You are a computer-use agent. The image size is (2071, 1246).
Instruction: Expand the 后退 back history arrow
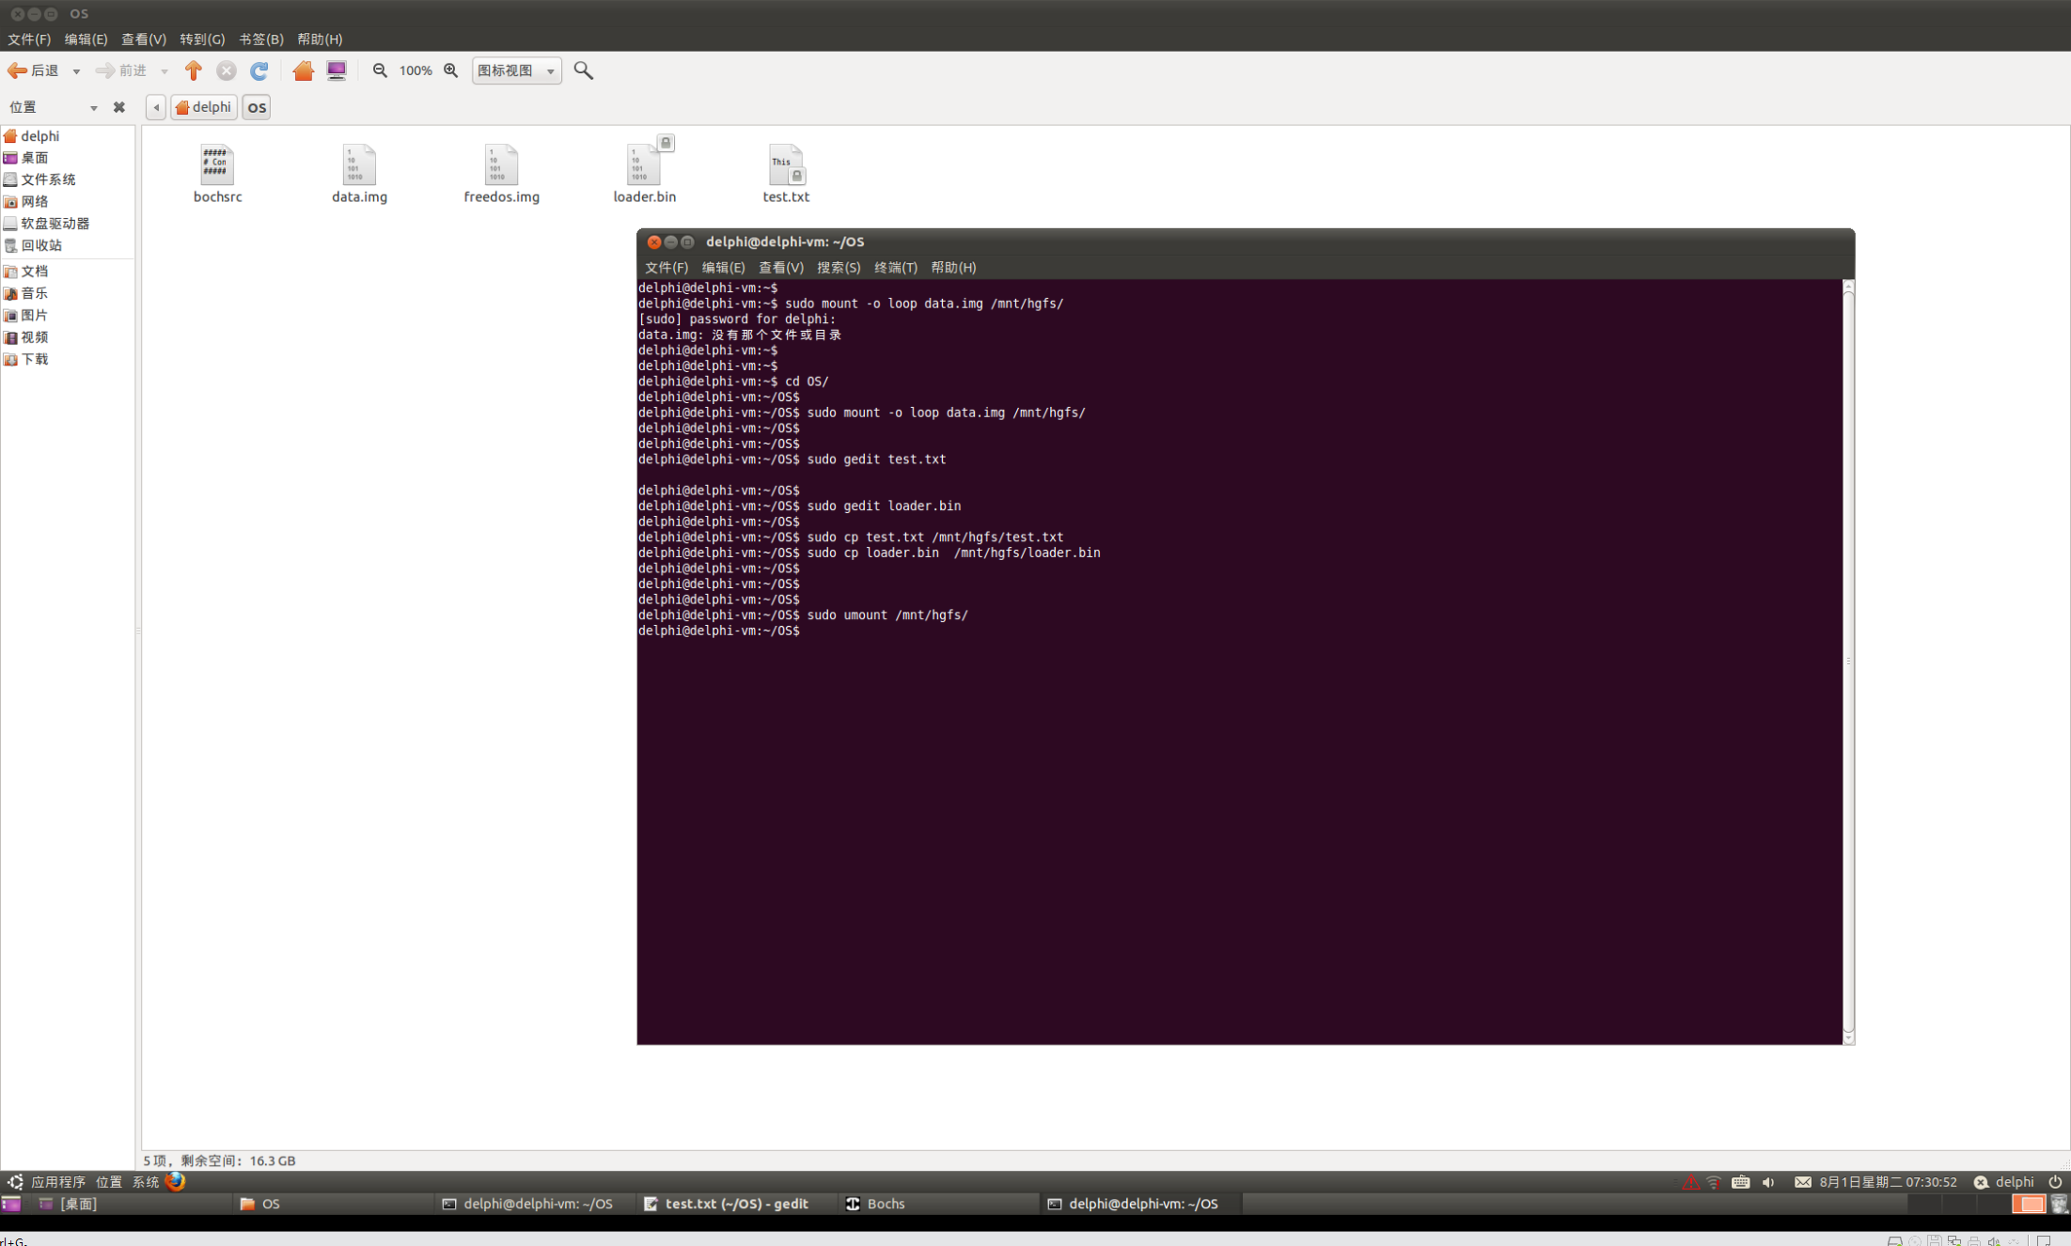point(76,71)
